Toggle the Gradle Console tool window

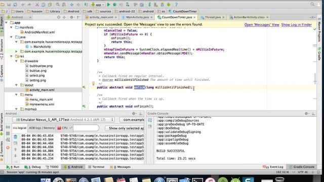[x=302, y=167]
